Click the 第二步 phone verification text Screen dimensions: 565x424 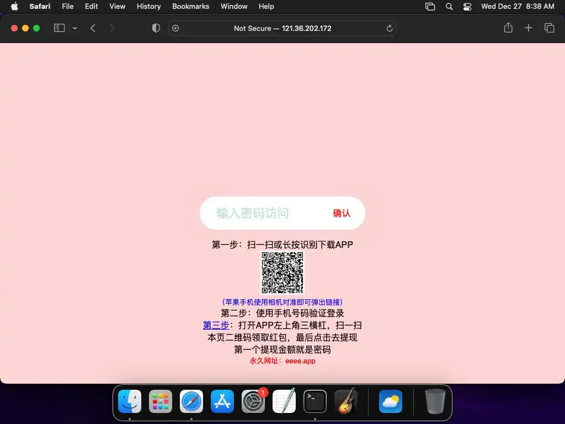282,313
